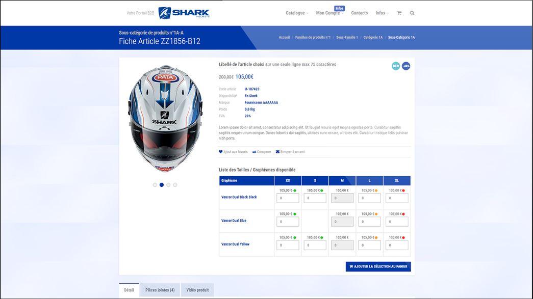Focus XL quantity field for Vancor Dual Blue
This screenshot has width=533, height=299.
click(x=397, y=222)
